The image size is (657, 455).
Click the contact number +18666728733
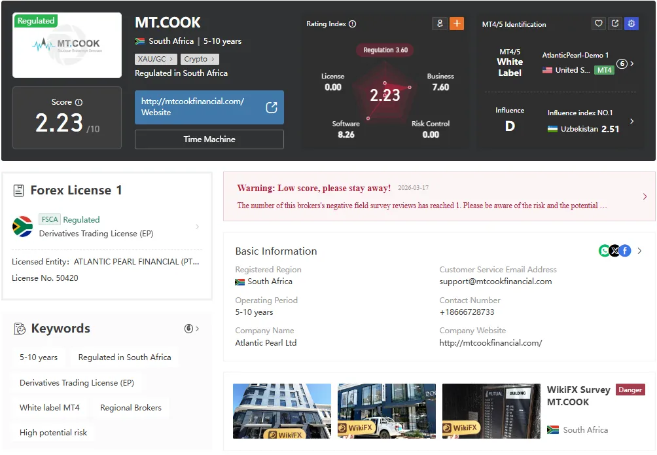467,312
